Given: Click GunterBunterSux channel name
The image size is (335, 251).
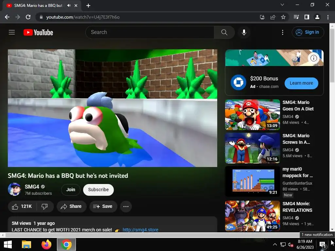Looking at the screenshot, I should click(297, 183).
